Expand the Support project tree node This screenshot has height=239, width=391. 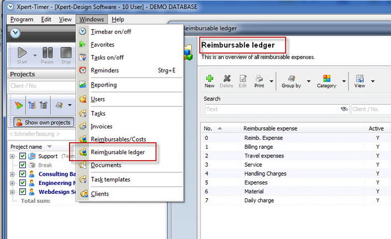click(12, 156)
